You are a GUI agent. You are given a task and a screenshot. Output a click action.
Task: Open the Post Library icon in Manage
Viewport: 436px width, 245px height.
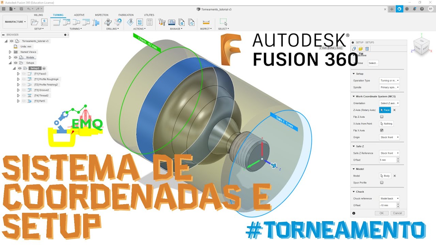click(x=182, y=22)
